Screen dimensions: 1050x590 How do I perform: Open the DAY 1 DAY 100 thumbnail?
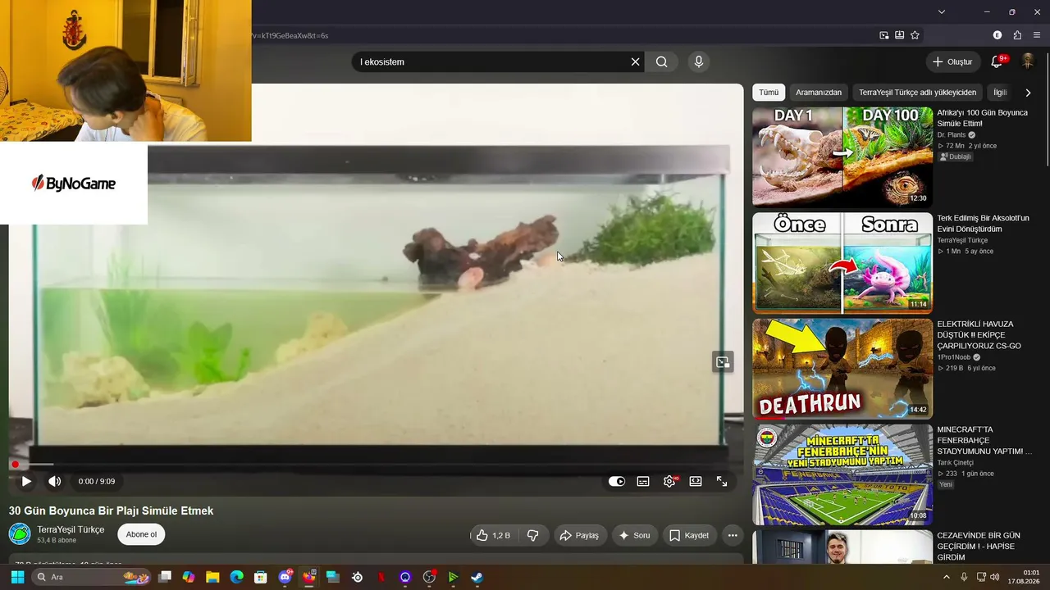point(842,157)
